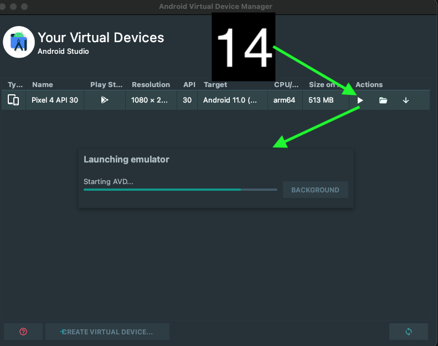
Task: Click the Play Store column header
Action: 106,85
